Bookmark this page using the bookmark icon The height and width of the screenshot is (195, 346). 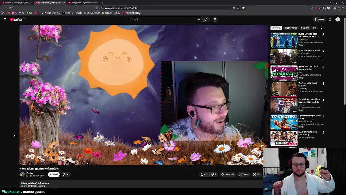coord(97,8)
